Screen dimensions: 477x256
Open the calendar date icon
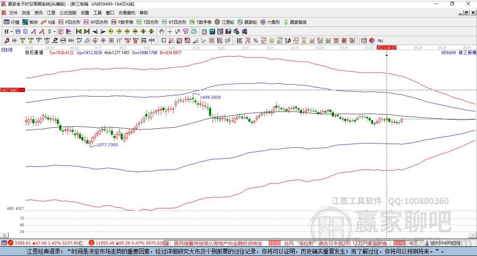[x=204, y=32]
